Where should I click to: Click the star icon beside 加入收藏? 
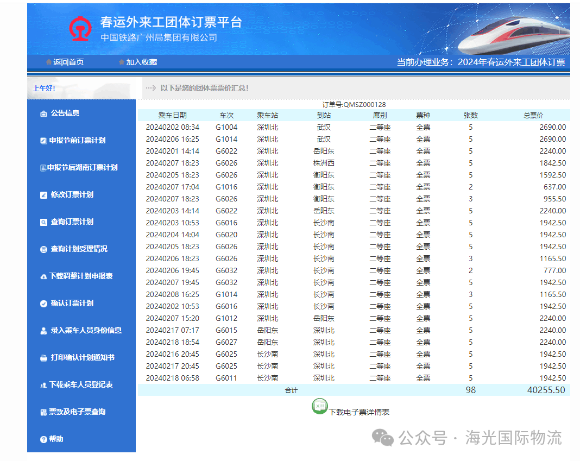pyautogui.click(x=122, y=62)
